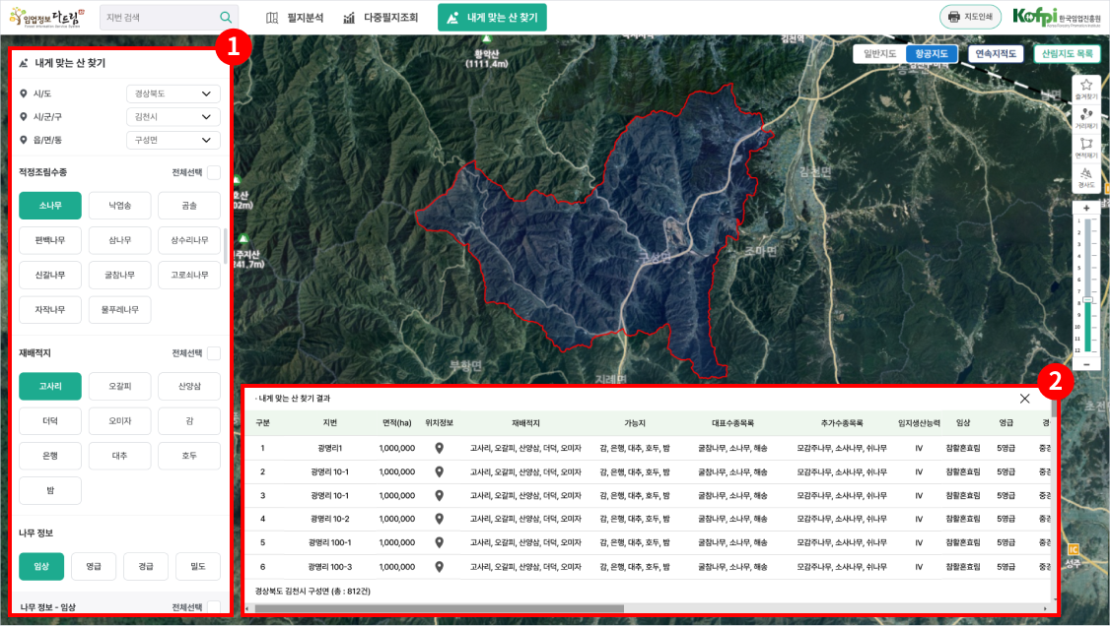Open the Kofpi 한국임업진흥원 logo
Viewport: 1110px width, 626px height.
pyautogui.click(x=1056, y=17)
